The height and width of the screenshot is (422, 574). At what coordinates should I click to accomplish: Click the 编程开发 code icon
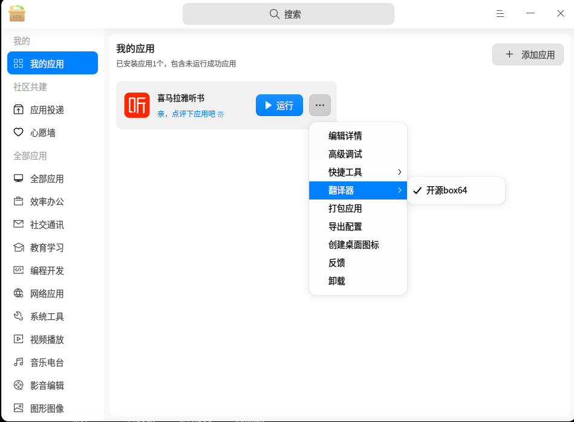18,270
